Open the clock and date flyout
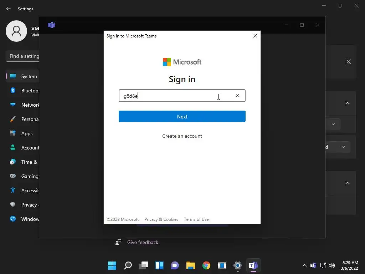 coord(349,265)
